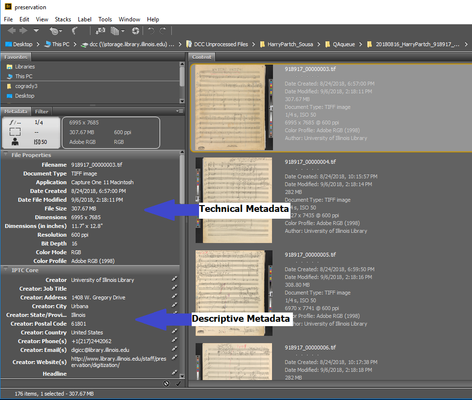Viewport: 472px width, 400px height.
Task: Select cogrady3 in Favorites
Action: click(26, 86)
